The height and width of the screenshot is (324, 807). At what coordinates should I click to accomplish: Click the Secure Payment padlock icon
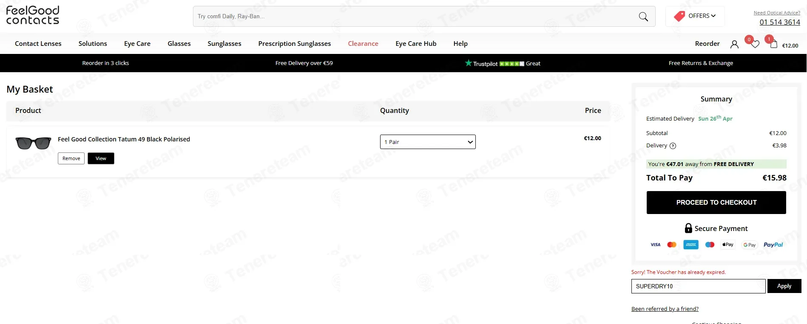(x=688, y=228)
